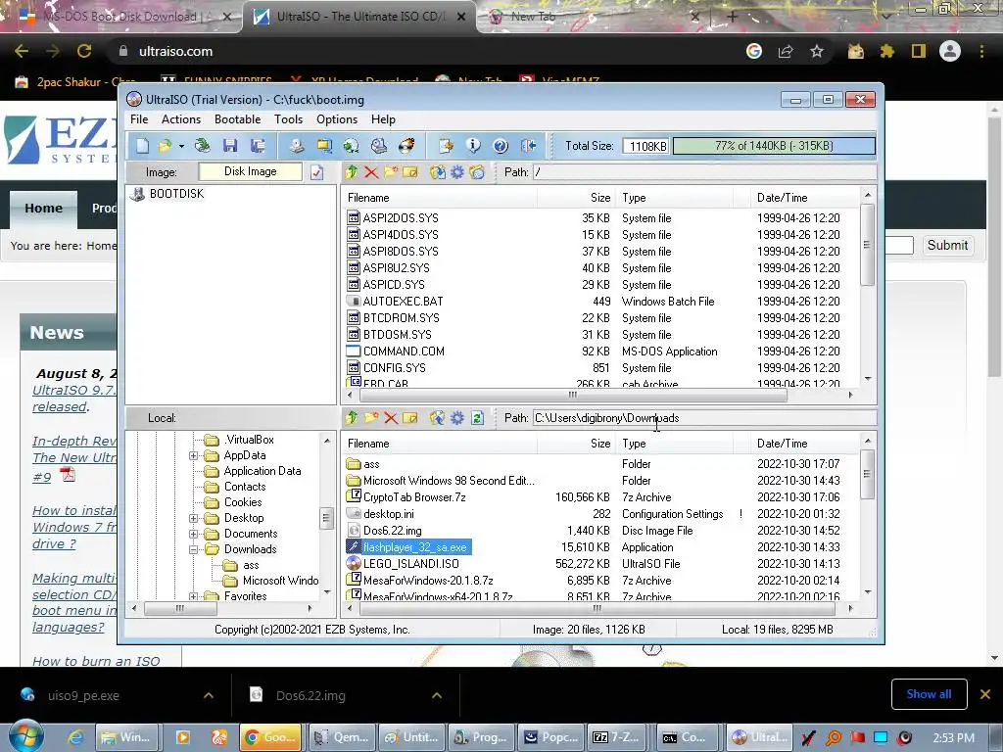This screenshot has height=752, width=1003.
Task: Click the blue question mark Help icon
Action: pos(501,147)
